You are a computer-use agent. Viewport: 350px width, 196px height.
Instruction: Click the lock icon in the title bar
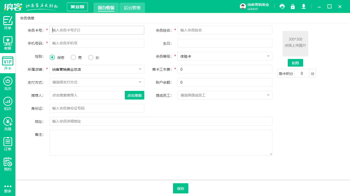tap(293, 6)
